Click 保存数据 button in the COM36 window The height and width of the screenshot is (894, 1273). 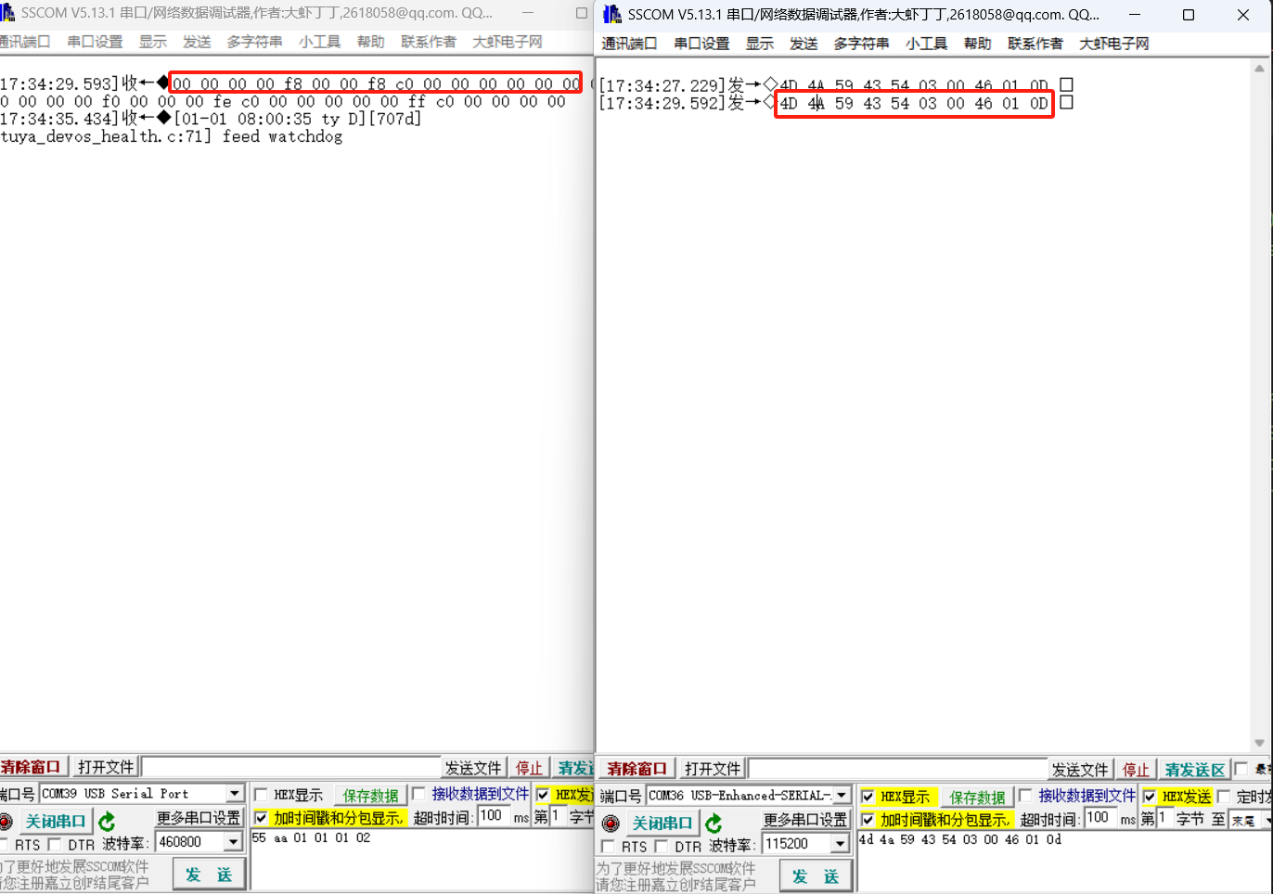(x=976, y=798)
